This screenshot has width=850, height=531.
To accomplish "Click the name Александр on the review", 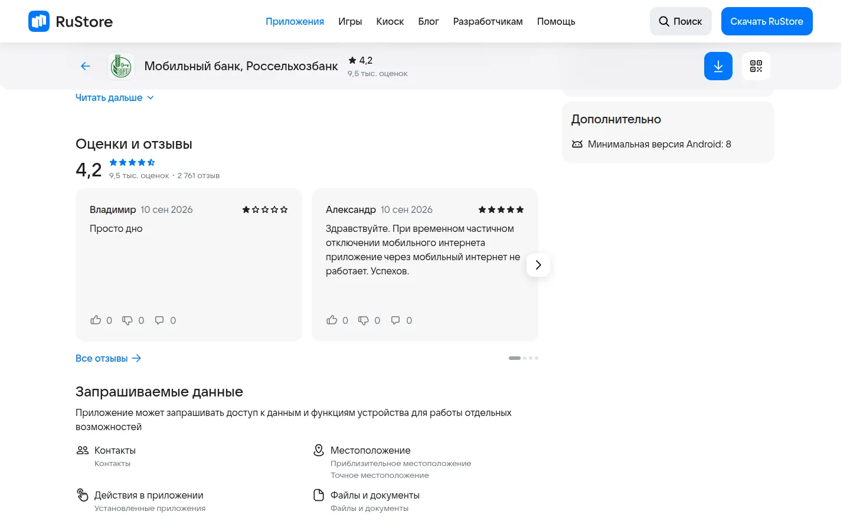I will tap(351, 209).
